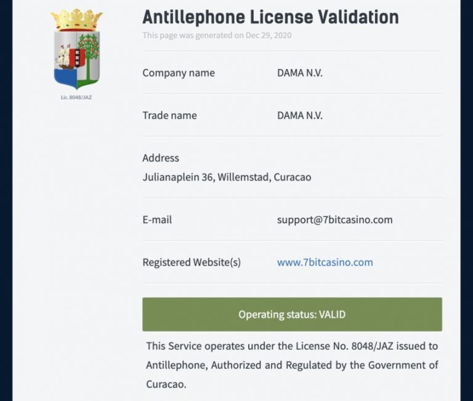Click the Registered Website(s) label
This screenshot has height=401, width=473.
tap(192, 262)
